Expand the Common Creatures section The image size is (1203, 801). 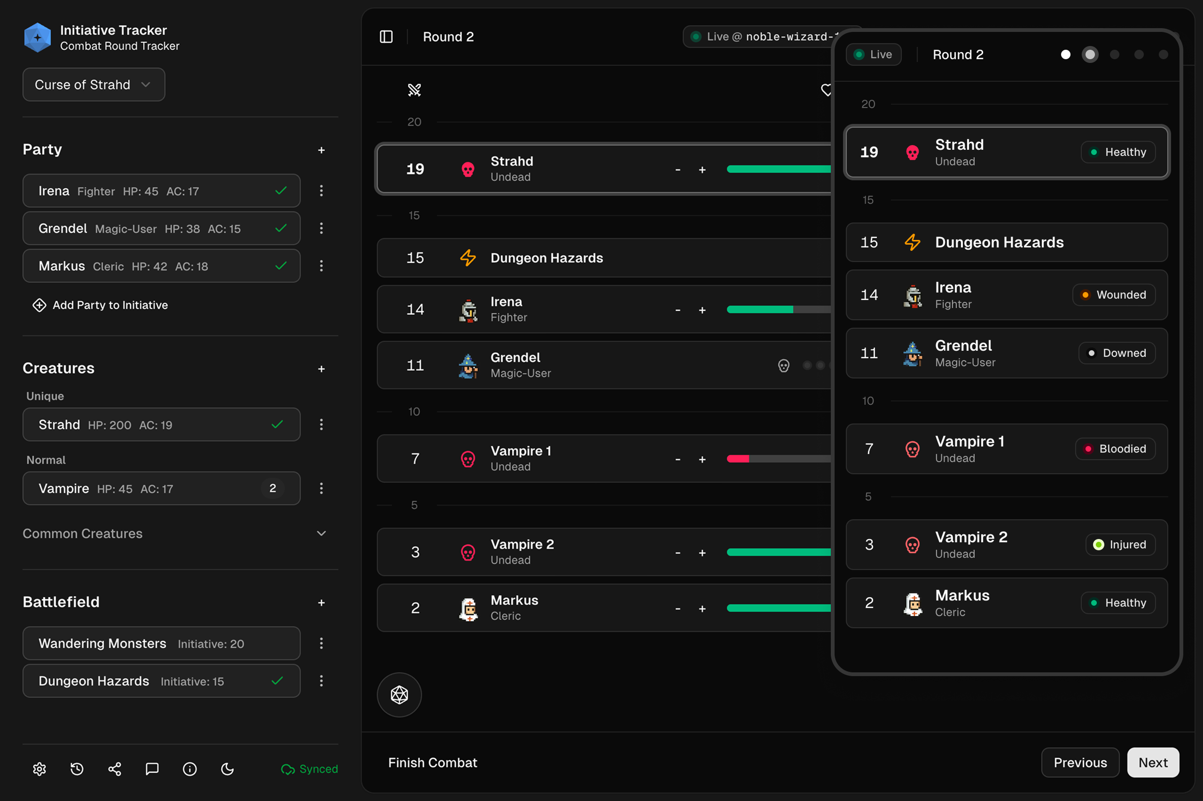coord(321,533)
